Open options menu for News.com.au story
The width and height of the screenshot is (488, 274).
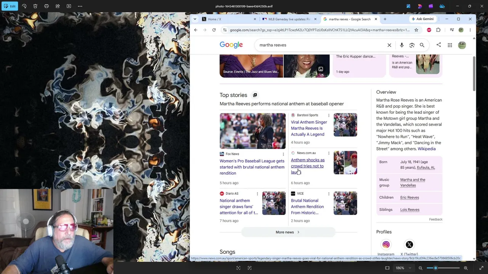coord(329,153)
